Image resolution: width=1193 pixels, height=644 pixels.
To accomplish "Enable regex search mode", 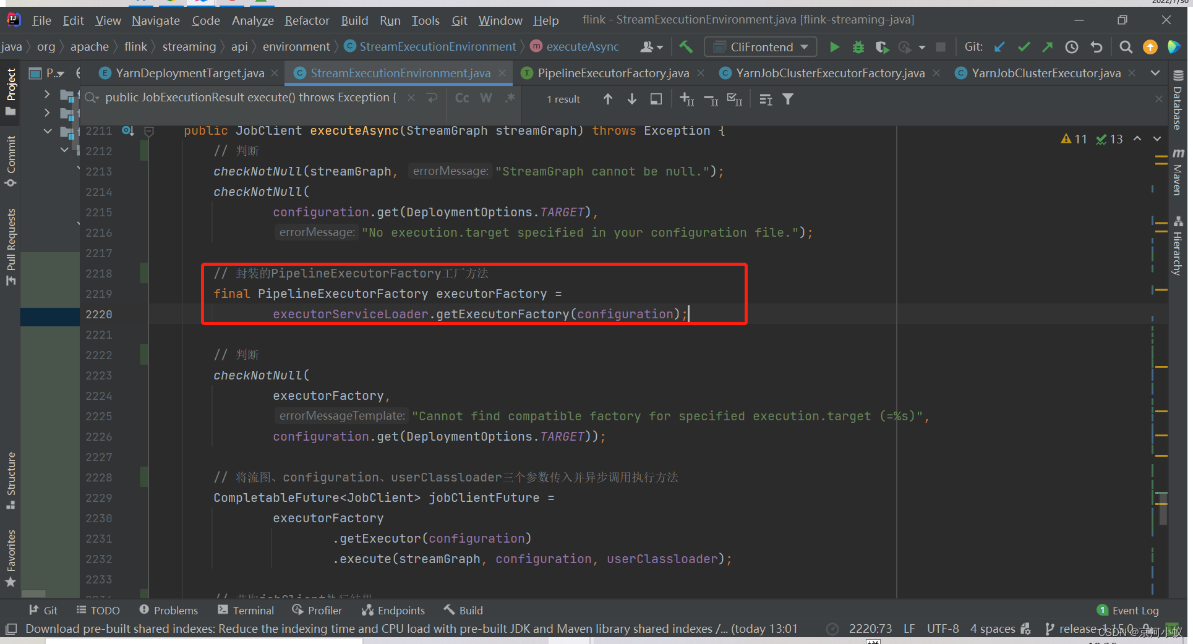I will pos(510,98).
